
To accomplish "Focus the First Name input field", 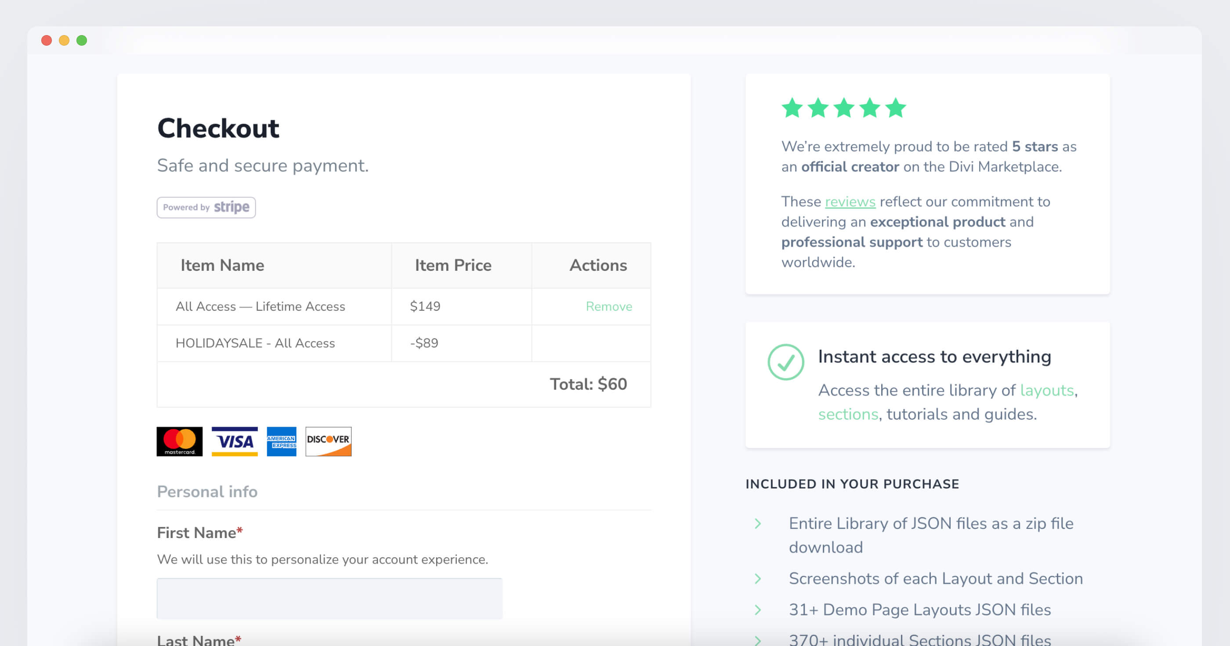I will (x=329, y=598).
